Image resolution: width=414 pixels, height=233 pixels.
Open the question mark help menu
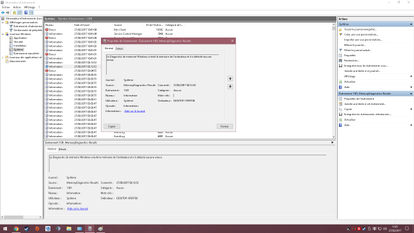click(x=39, y=7)
